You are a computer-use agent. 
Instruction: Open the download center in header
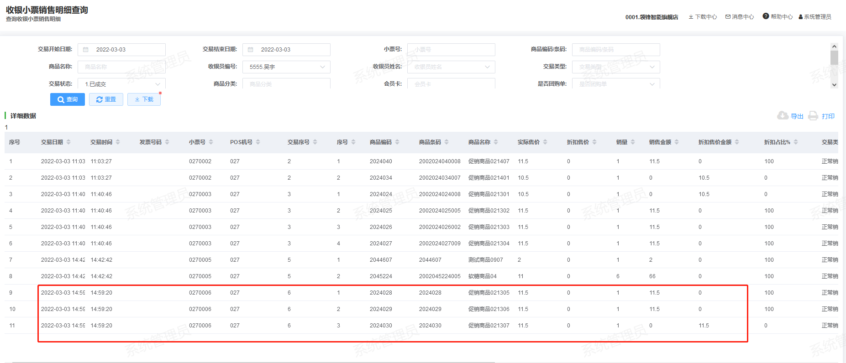703,17
